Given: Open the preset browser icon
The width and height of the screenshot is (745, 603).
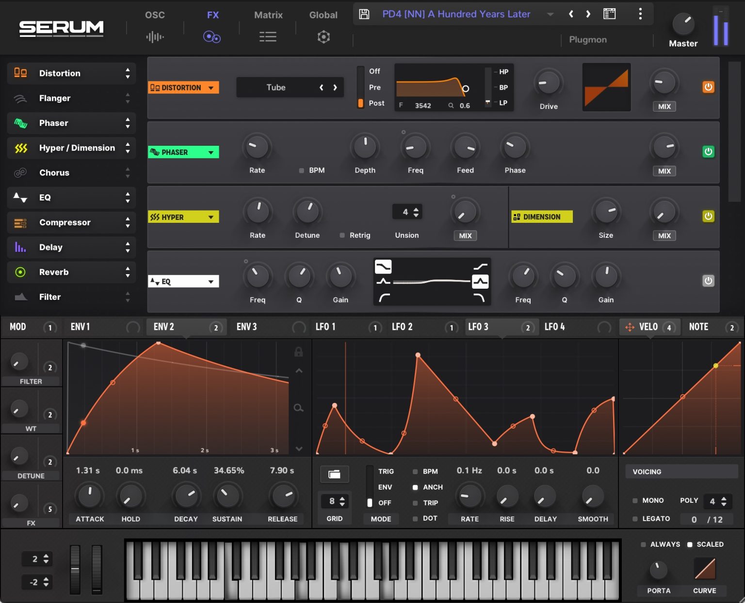Looking at the screenshot, I should pyautogui.click(x=609, y=14).
